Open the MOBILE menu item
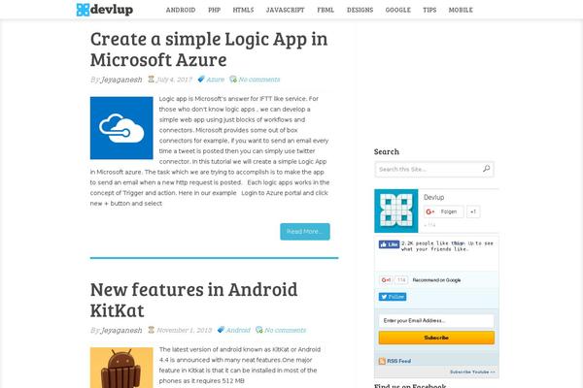This screenshot has height=388, width=583. coord(461,10)
